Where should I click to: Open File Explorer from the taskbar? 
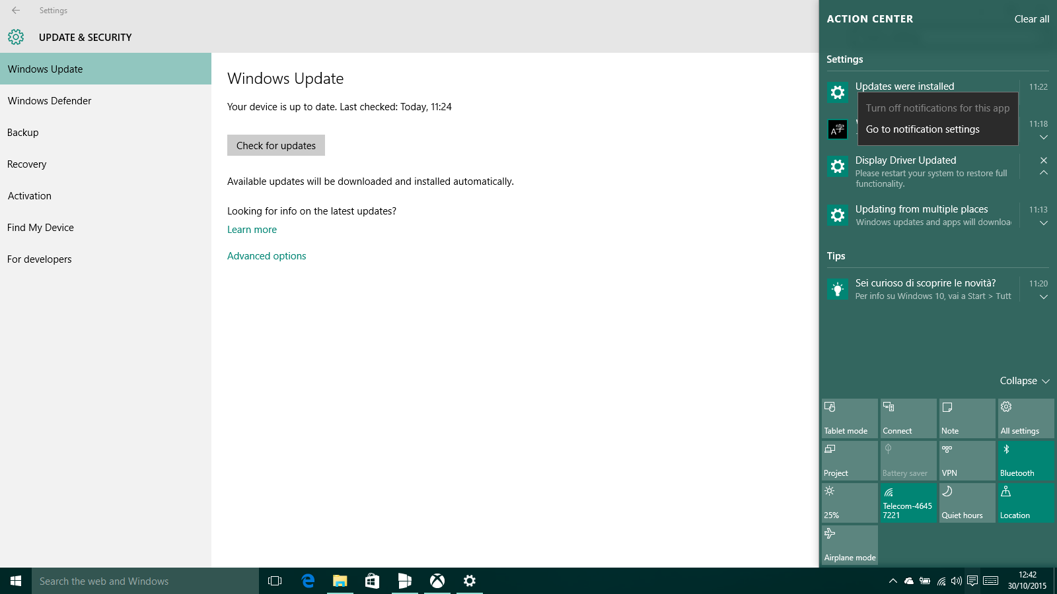[x=340, y=581]
